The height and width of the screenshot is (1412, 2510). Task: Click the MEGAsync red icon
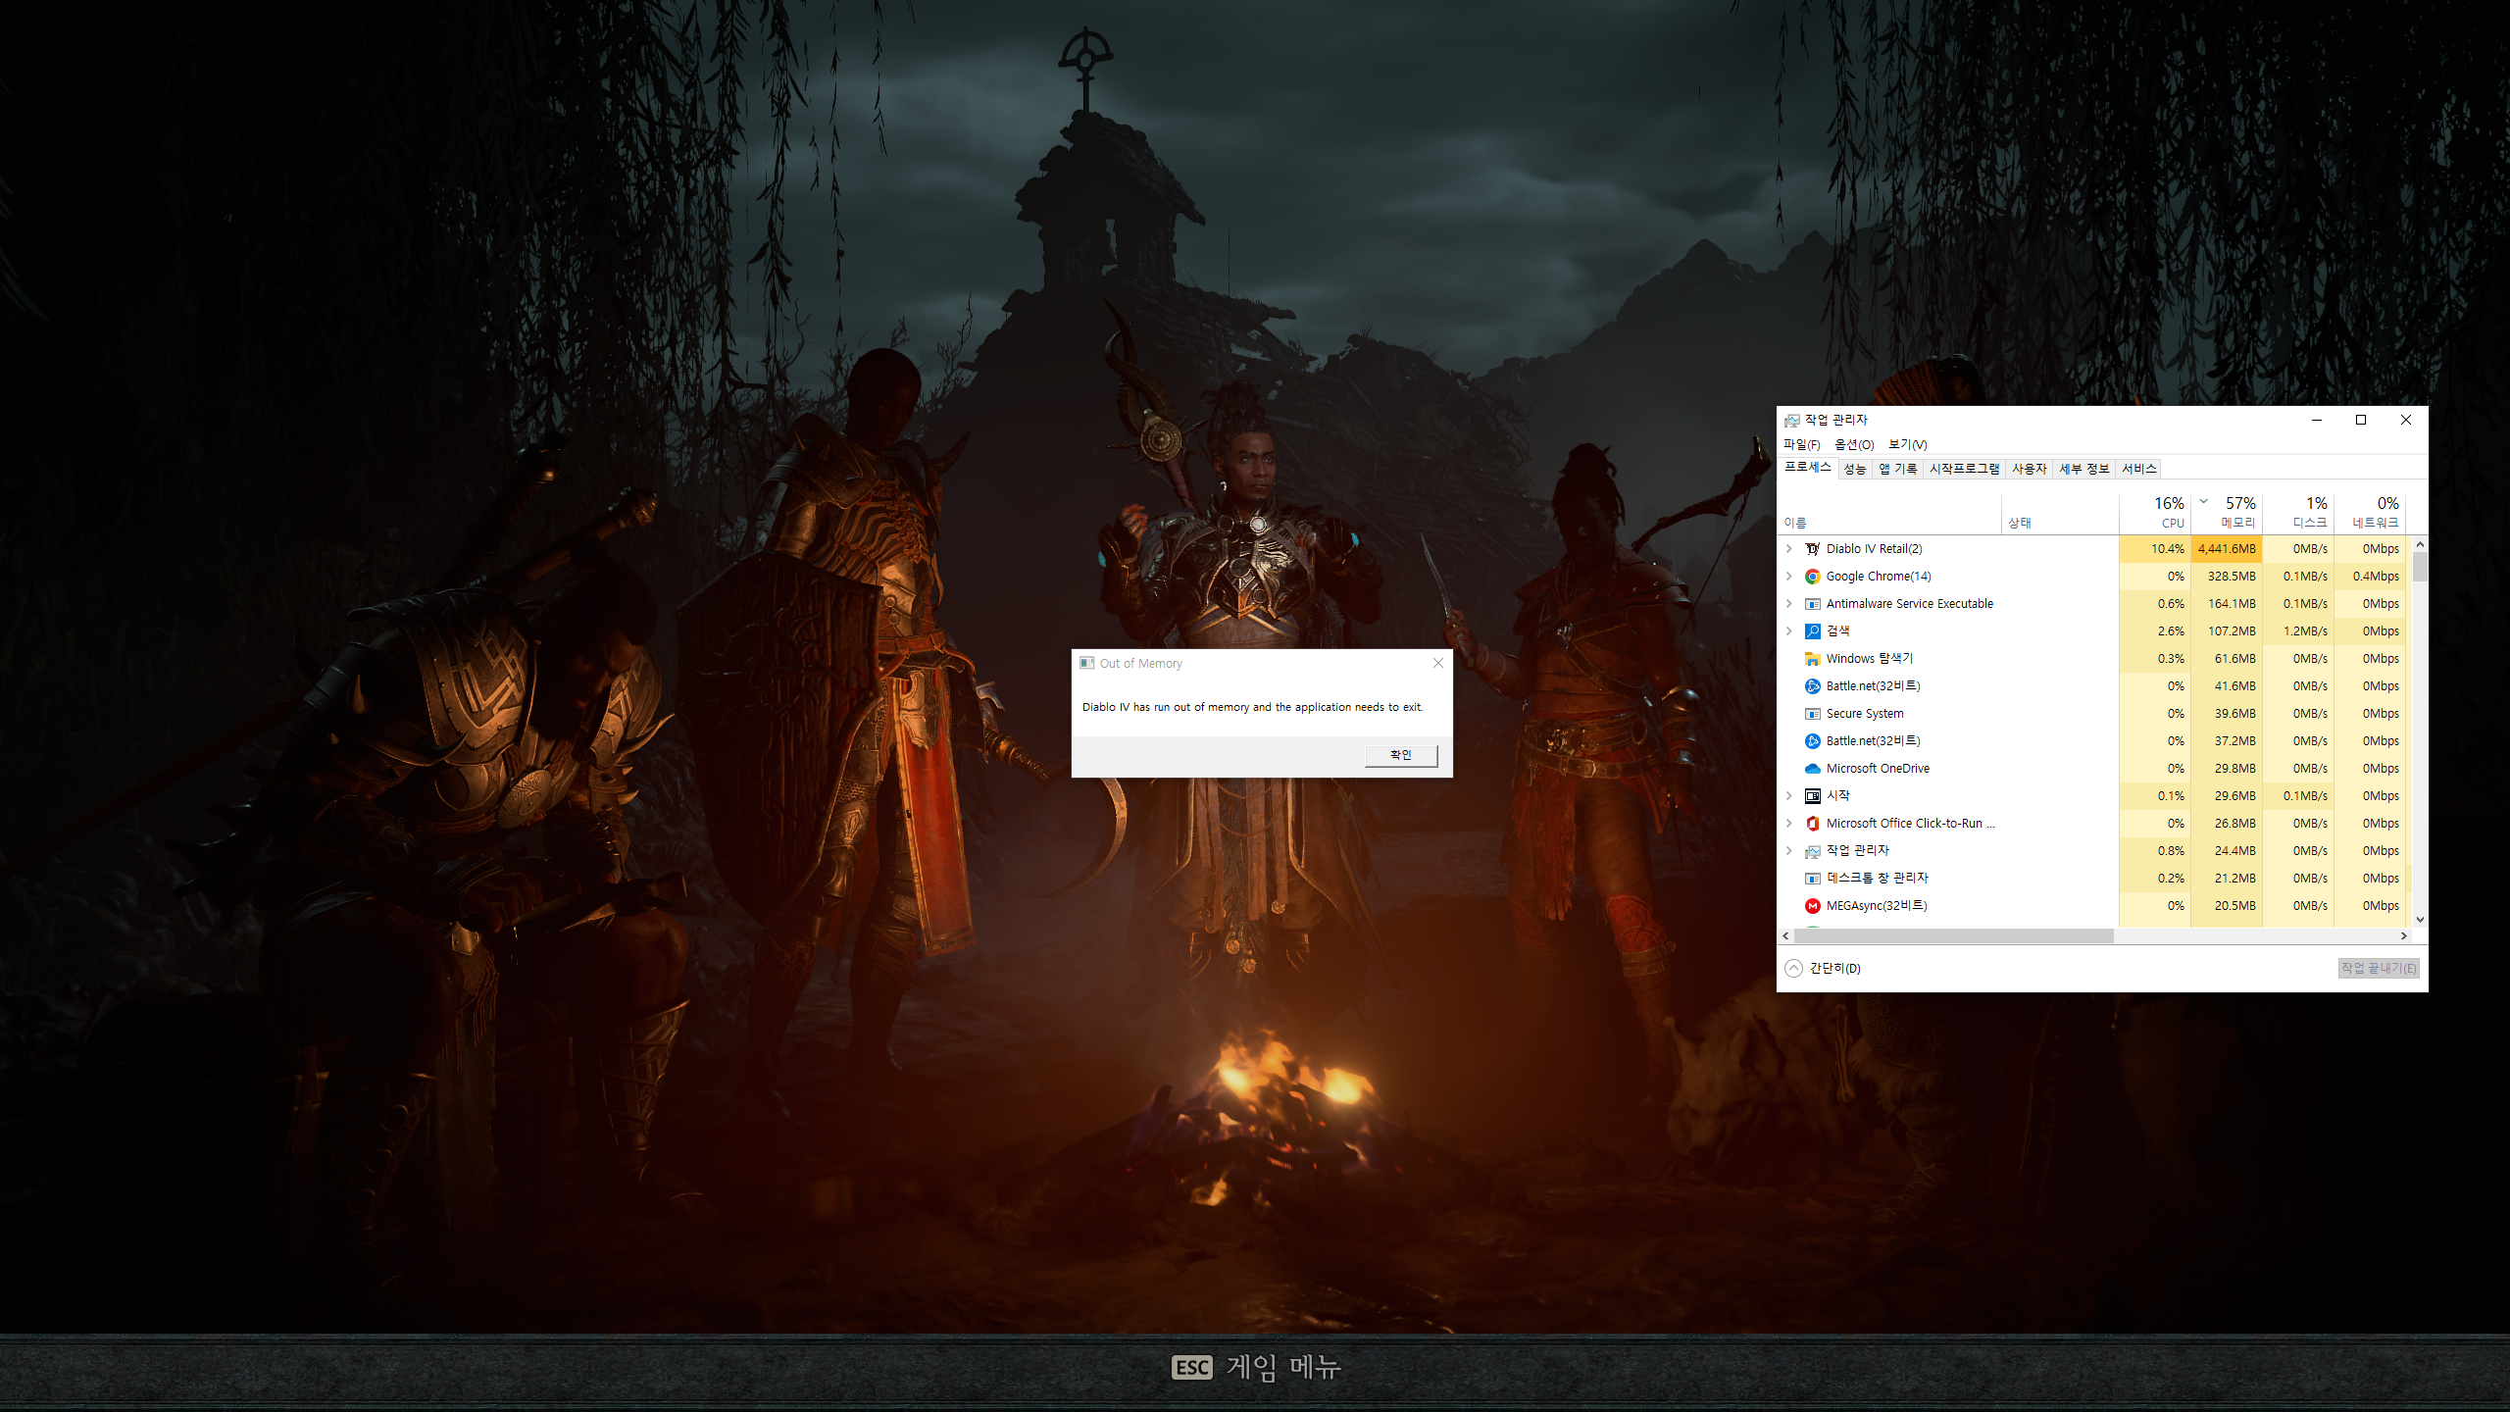1812,906
